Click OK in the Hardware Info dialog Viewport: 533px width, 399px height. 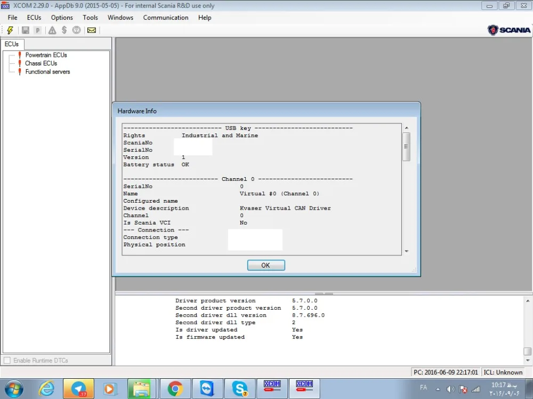(x=266, y=265)
